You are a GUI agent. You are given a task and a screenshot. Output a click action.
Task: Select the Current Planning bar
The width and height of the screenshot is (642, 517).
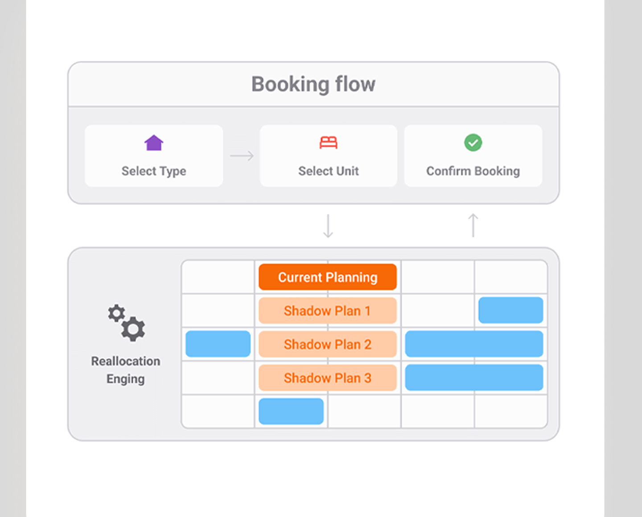point(328,277)
